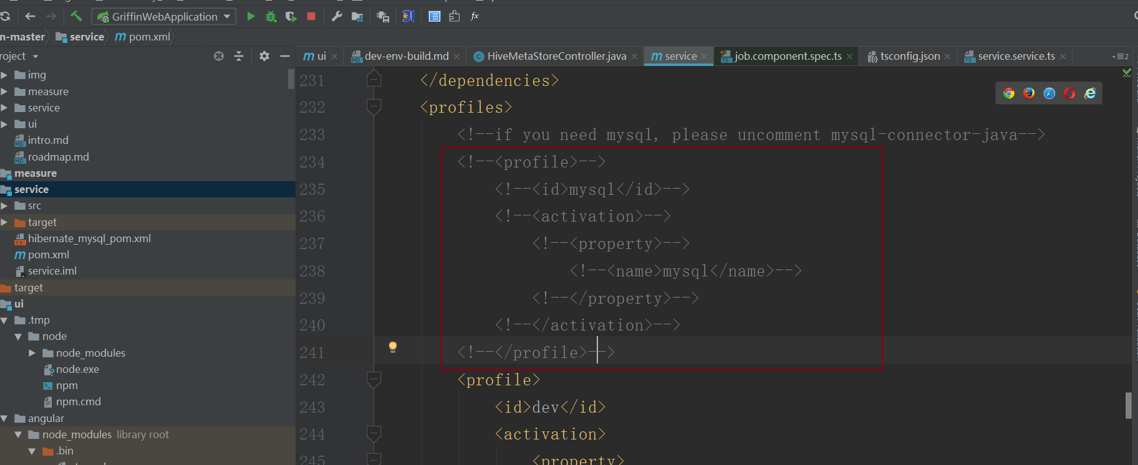Build project with the hammer icon
Viewport: 1138px width, 465px height.
(76, 16)
